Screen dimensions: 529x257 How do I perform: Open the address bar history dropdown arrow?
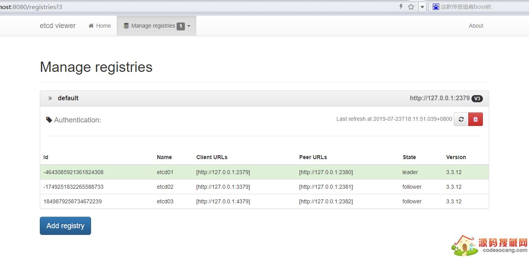tap(422, 7)
